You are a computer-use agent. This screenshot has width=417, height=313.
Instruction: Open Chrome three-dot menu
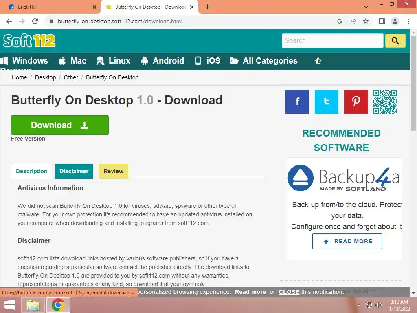408,21
